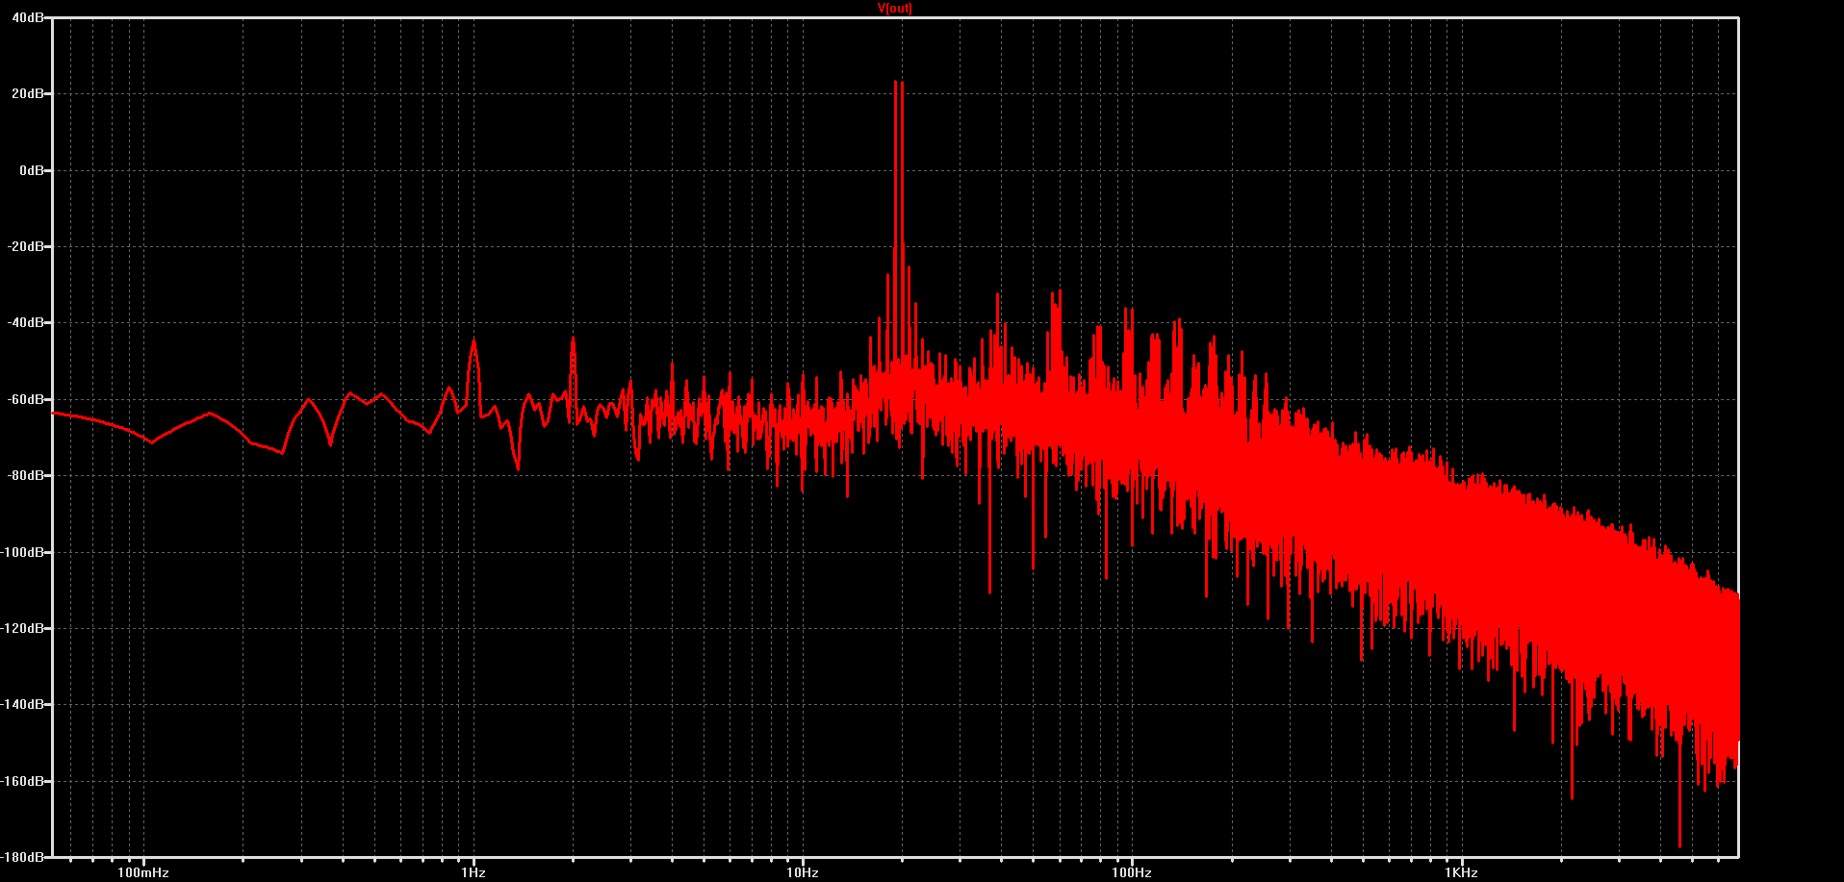
Task: Click the -80dB vertical axis label
Action: [x=25, y=476]
